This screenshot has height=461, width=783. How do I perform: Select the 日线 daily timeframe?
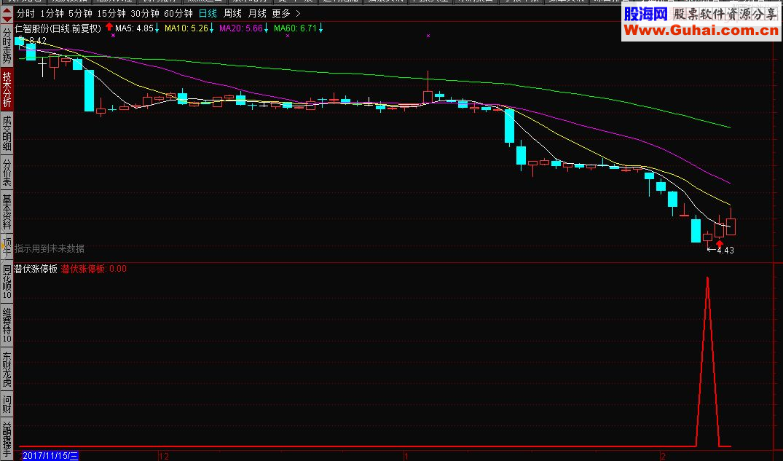(208, 14)
